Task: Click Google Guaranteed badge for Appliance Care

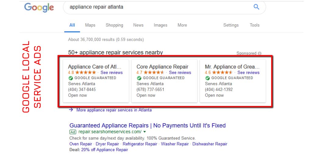Action: 70,78
